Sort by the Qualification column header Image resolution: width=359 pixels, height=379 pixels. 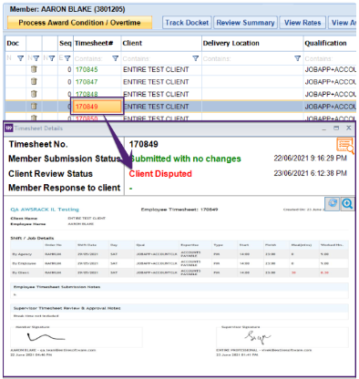330,43
